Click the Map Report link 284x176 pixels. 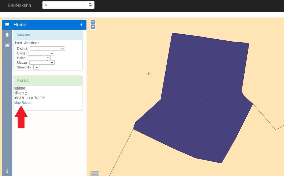coord(23,103)
